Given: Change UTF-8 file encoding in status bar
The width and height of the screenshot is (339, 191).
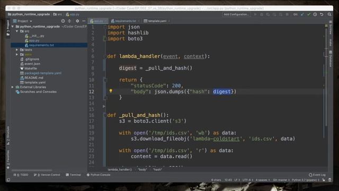Looking at the screenshot, I should (x=247, y=180).
